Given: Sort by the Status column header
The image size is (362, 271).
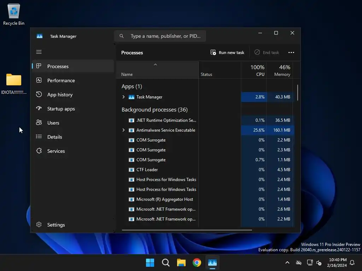Looking at the screenshot, I should tap(220, 70).
